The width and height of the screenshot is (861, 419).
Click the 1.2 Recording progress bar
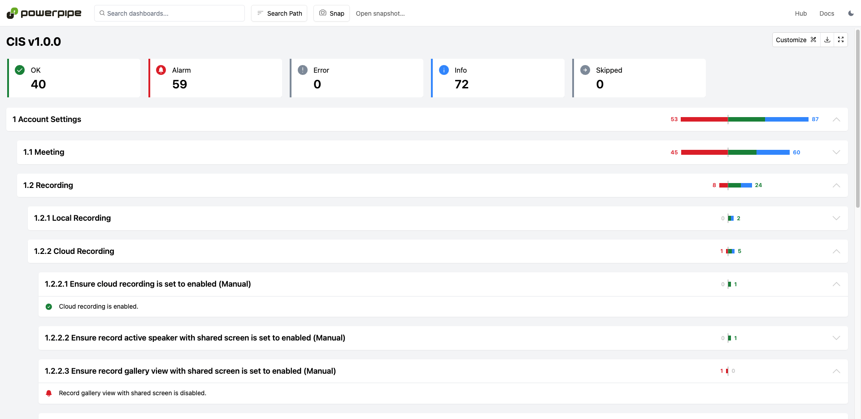pyautogui.click(x=735, y=185)
